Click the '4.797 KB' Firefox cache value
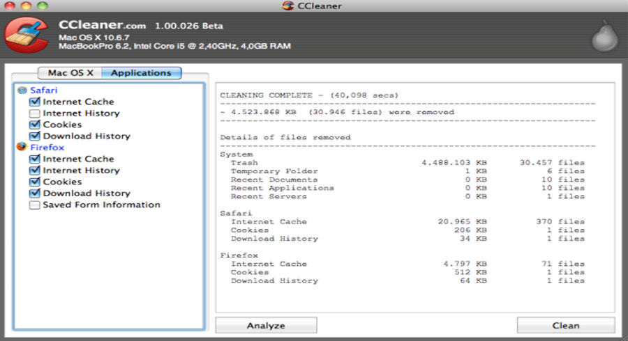The image size is (628, 341). coord(465,264)
